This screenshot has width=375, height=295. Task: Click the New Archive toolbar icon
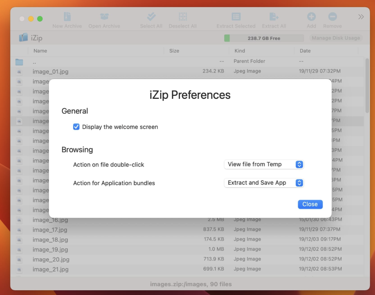pyautogui.click(x=67, y=16)
